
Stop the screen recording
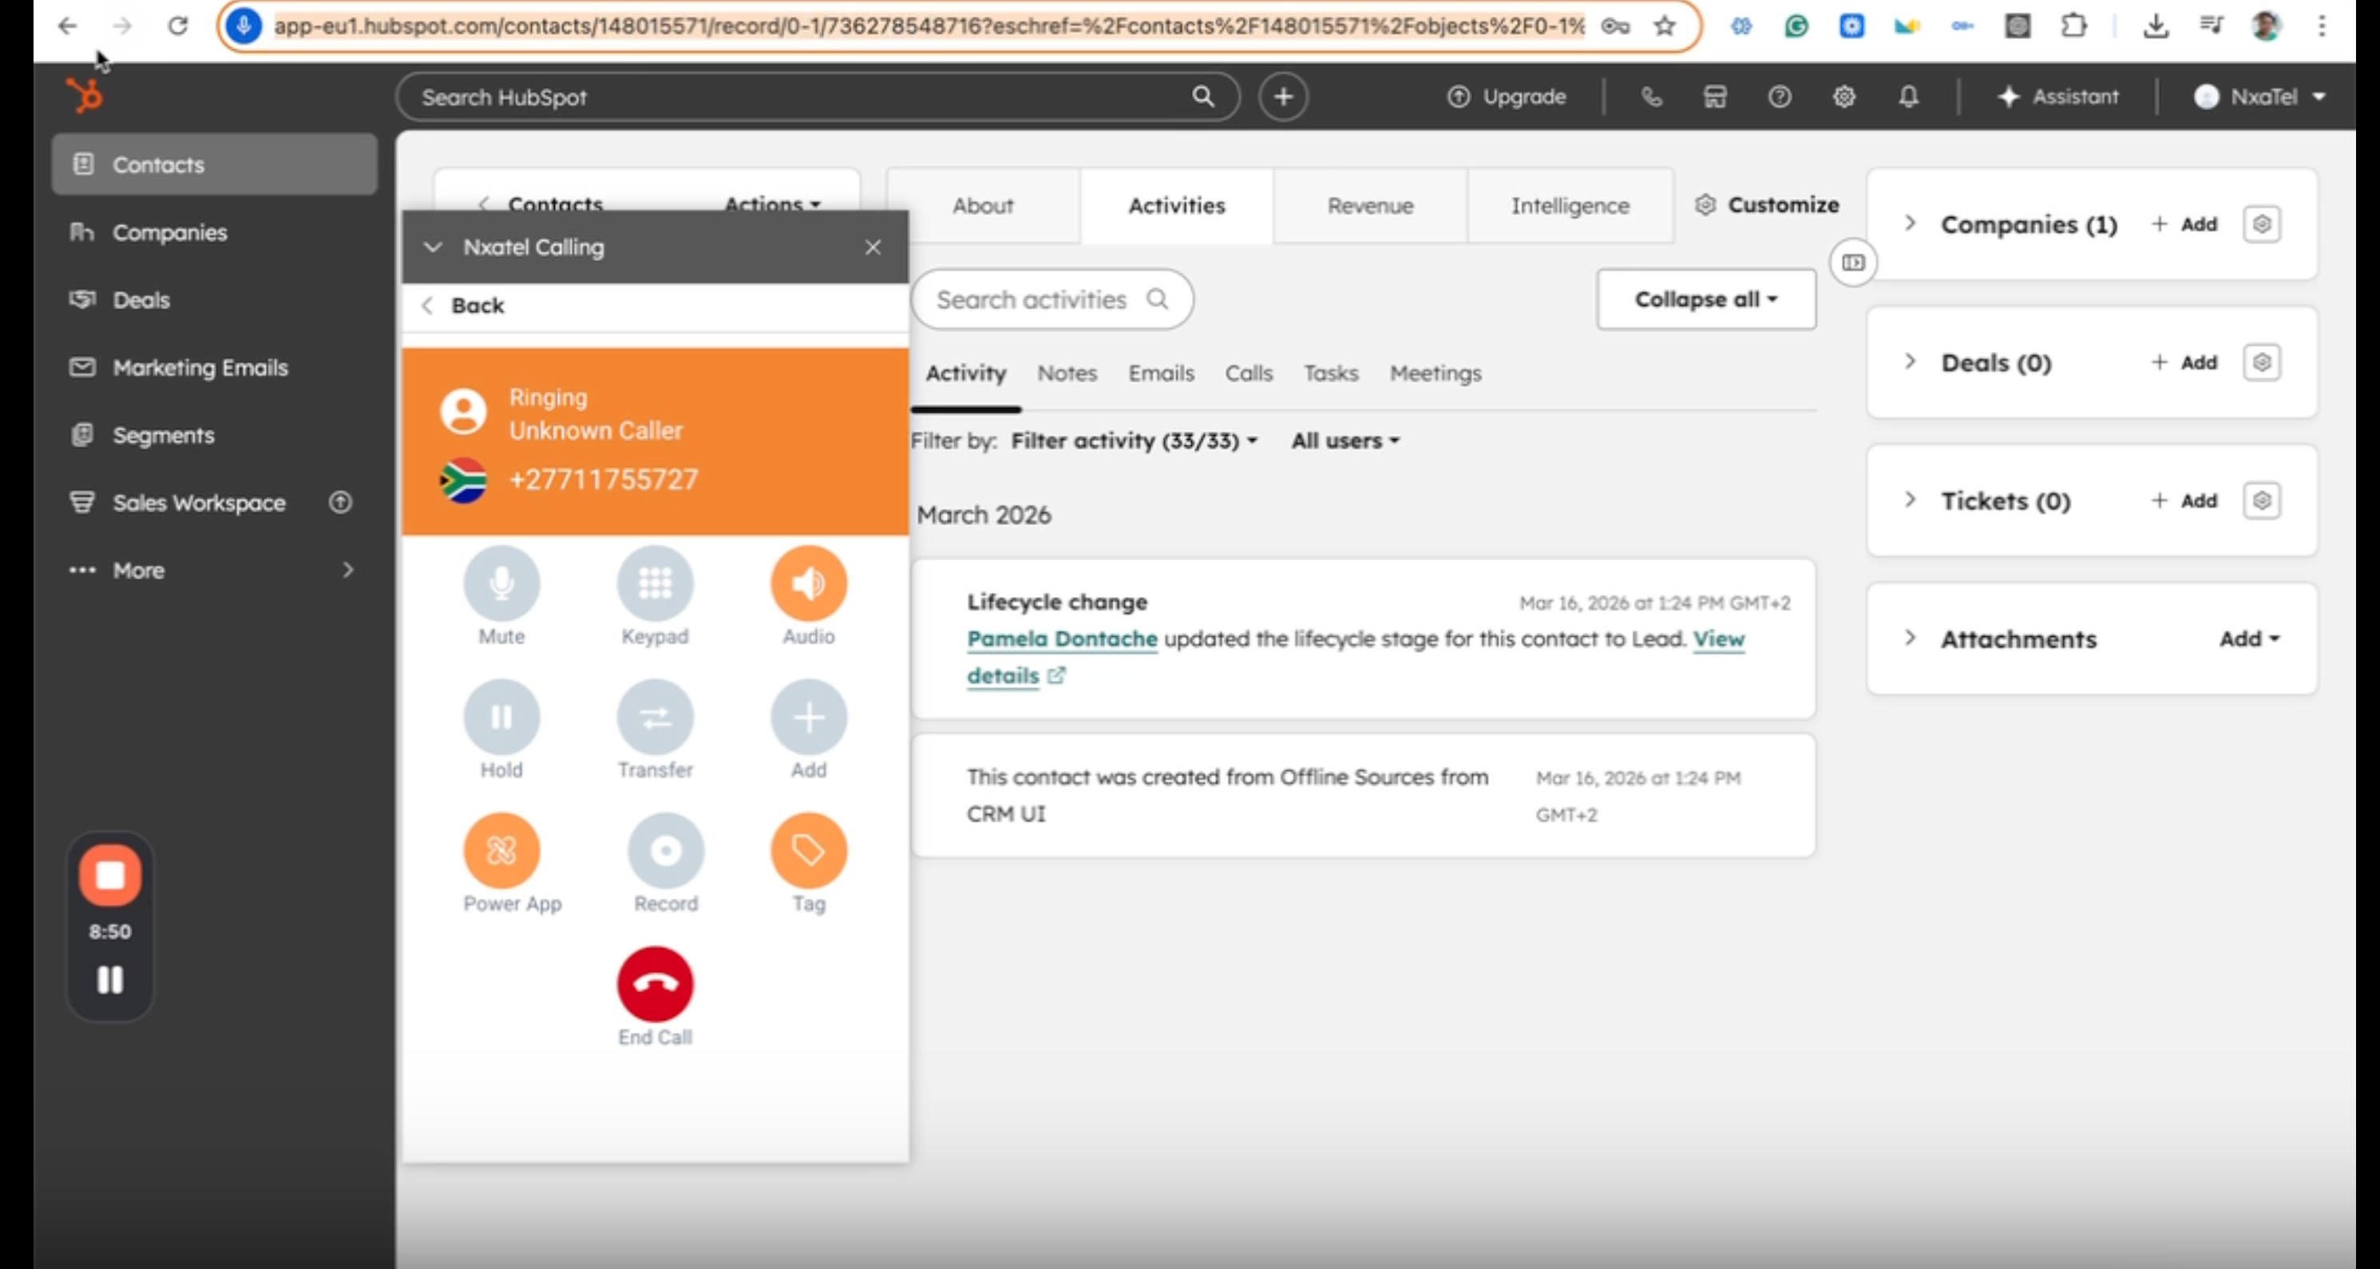(110, 875)
